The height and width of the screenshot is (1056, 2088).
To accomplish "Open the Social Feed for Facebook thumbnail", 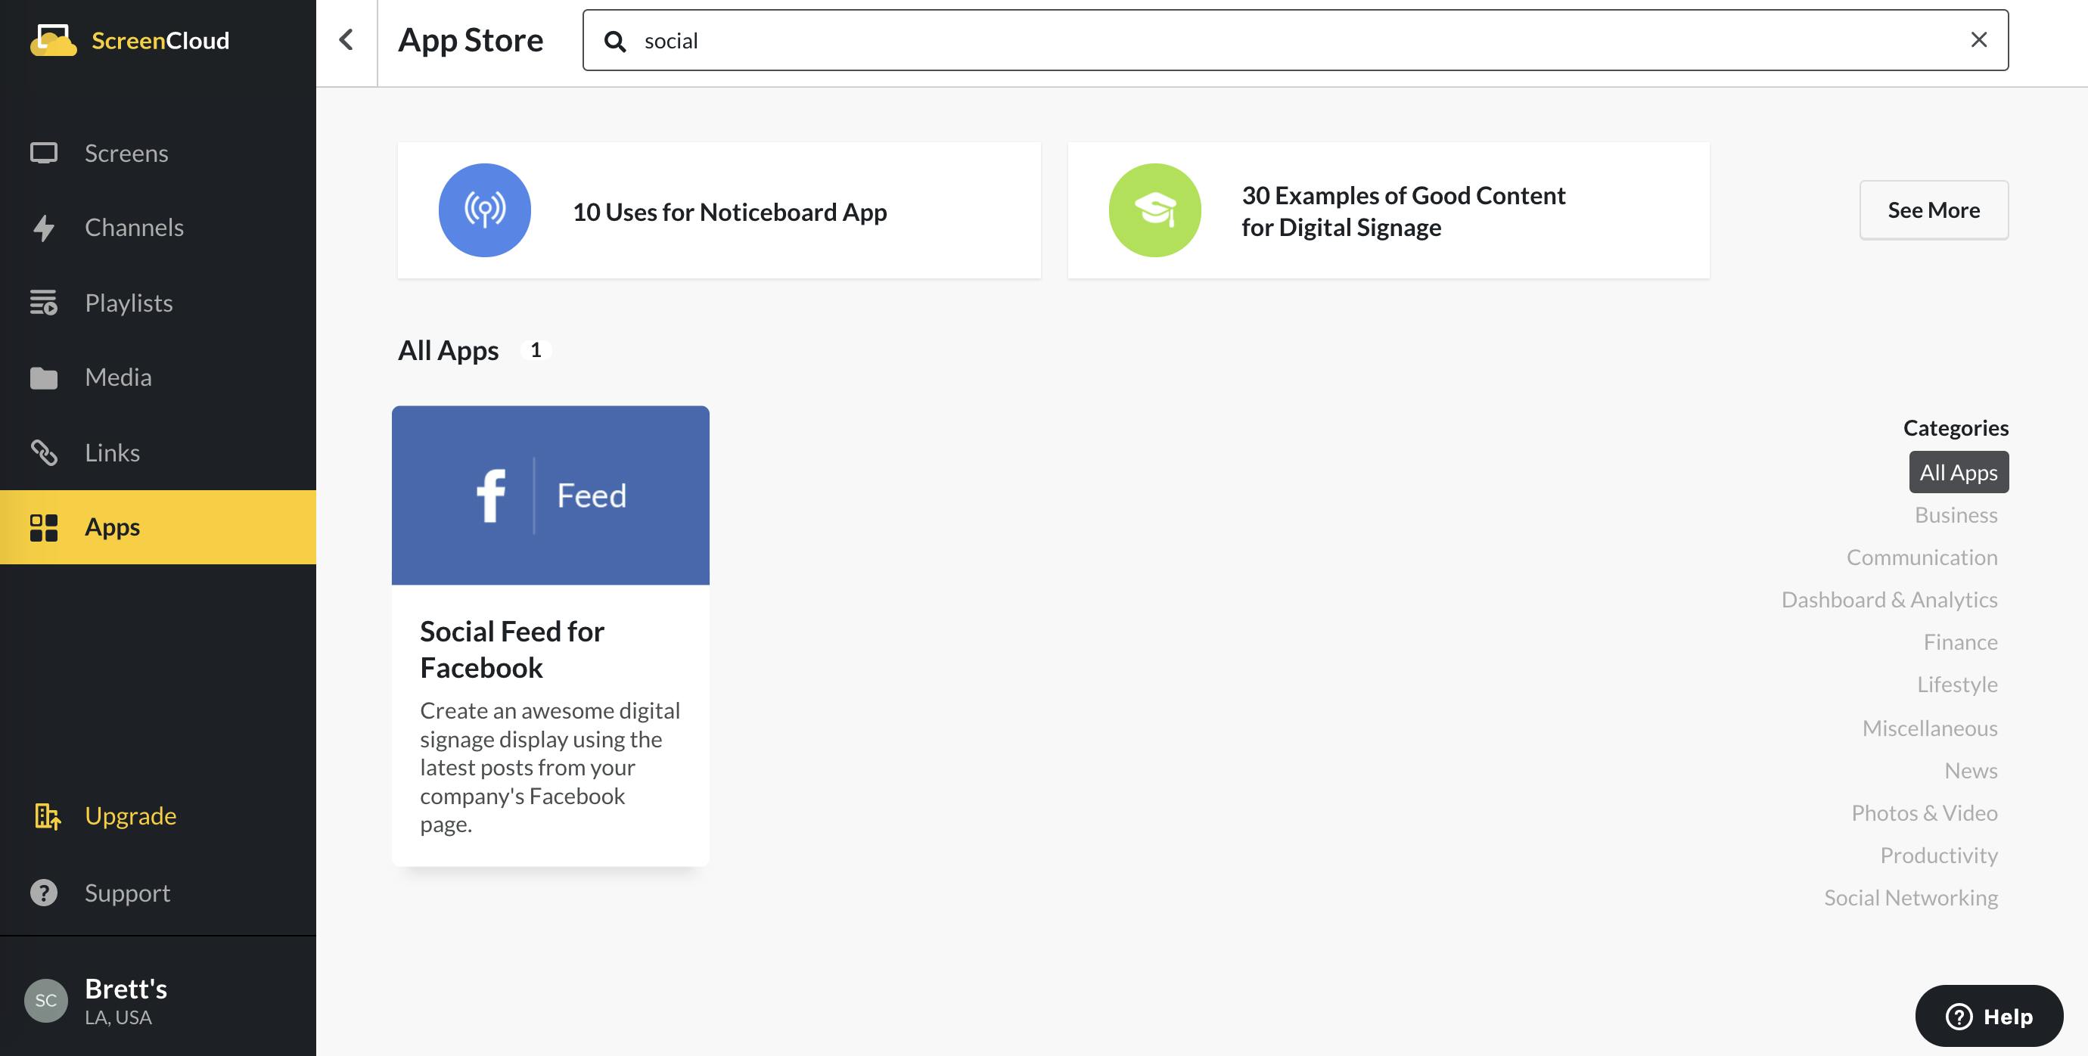I will [x=551, y=495].
